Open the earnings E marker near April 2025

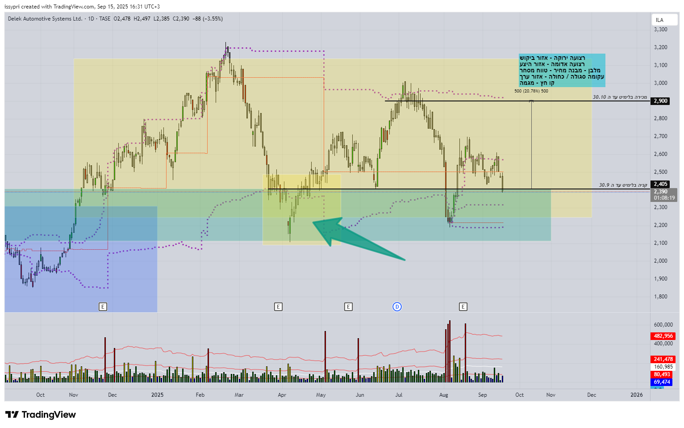[x=279, y=306]
